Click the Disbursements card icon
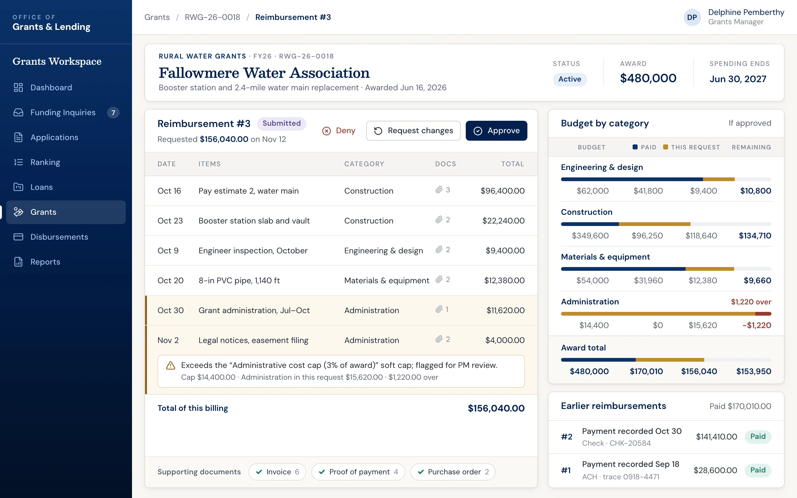This screenshot has height=498, width=797. click(18, 237)
